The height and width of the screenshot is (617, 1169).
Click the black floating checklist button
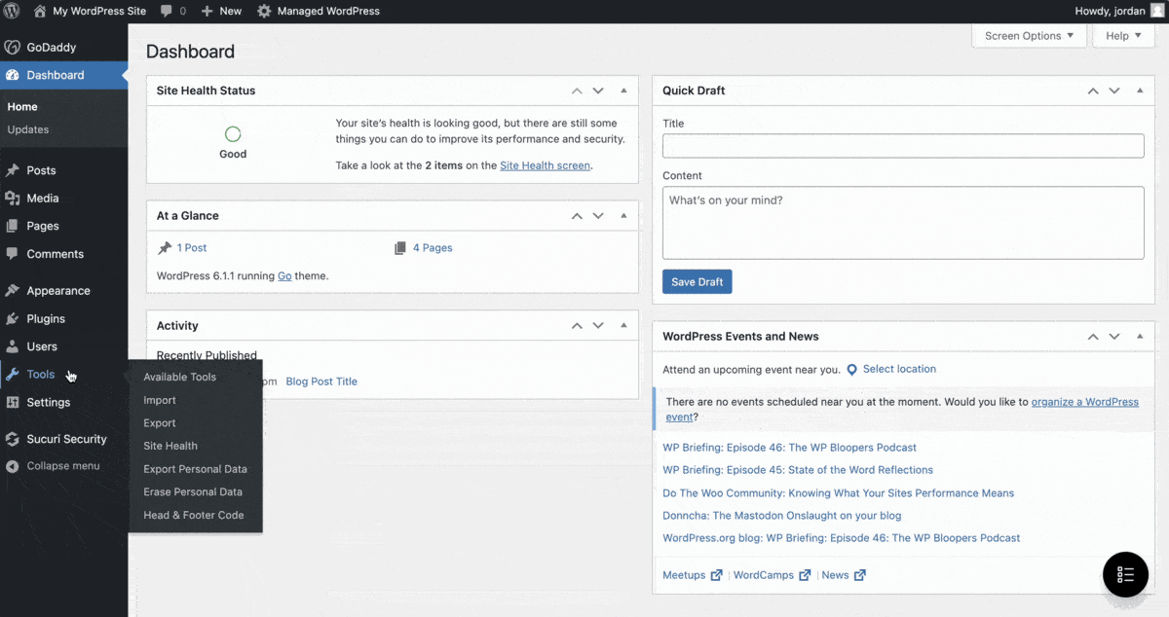pyautogui.click(x=1125, y=574)
